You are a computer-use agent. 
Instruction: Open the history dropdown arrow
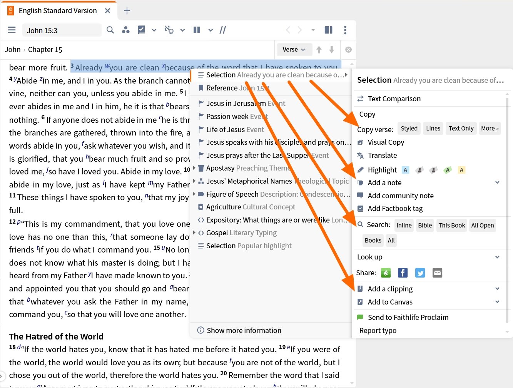(313, 30)
